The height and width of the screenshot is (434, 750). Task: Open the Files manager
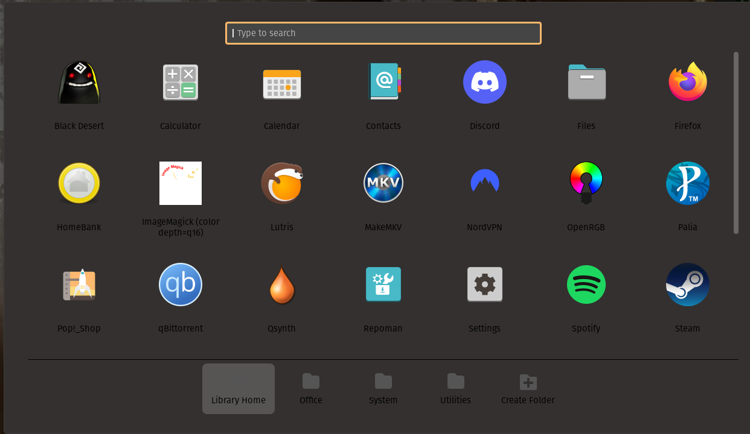[x=586, y=82]
